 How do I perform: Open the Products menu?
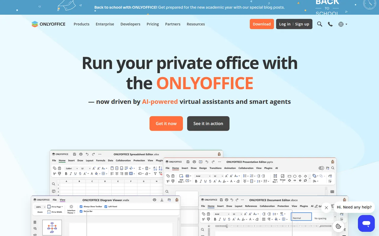point(81,24)
